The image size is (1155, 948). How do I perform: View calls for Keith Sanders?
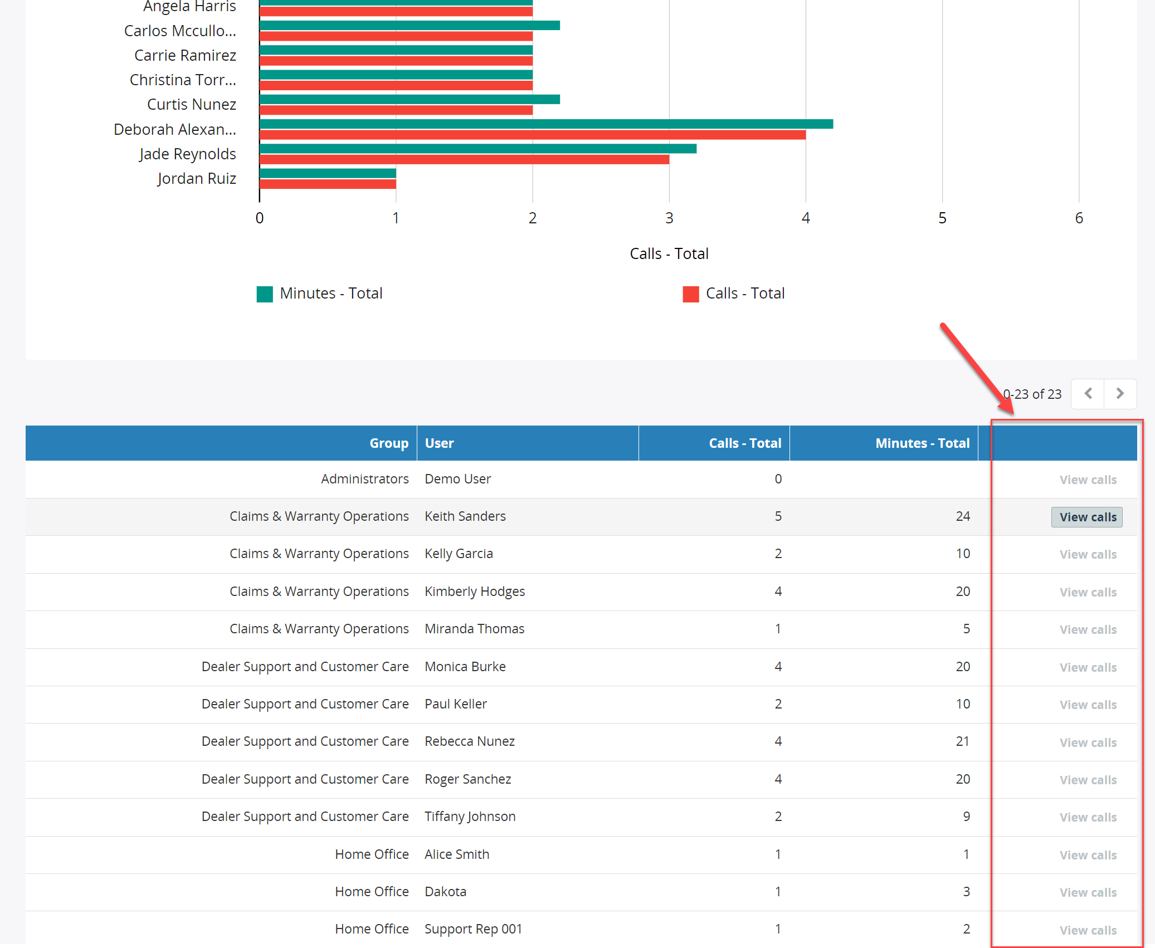coord(1088,517)
